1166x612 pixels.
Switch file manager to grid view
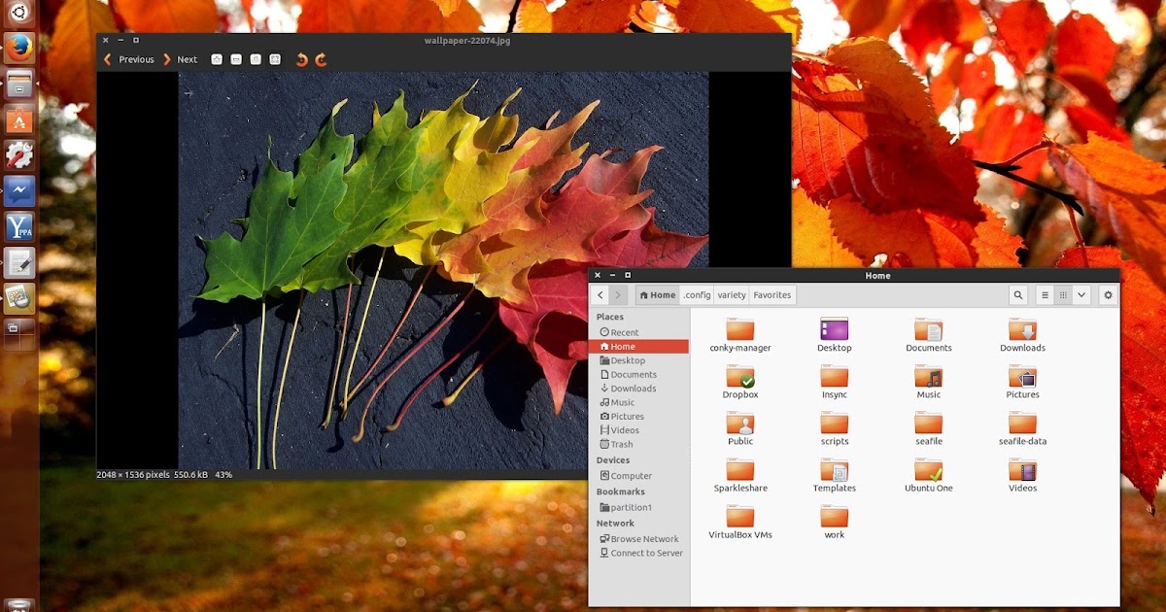[1061, 294]
